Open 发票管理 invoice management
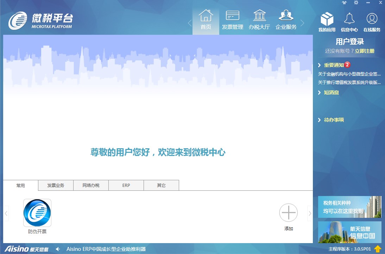The image size is (385, 254). 232,19
